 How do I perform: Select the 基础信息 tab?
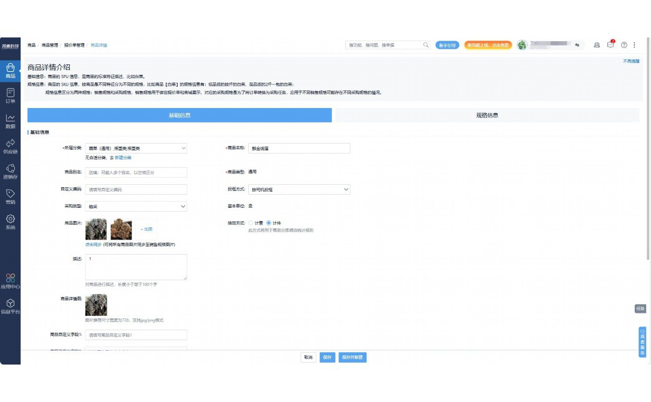(180, 115)
